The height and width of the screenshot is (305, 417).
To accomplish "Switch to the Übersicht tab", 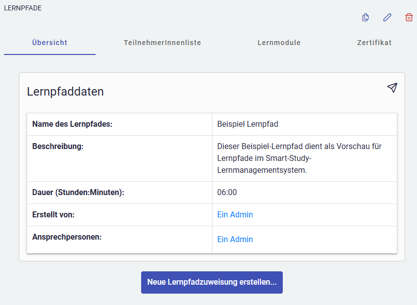I will tap(50, 43).
